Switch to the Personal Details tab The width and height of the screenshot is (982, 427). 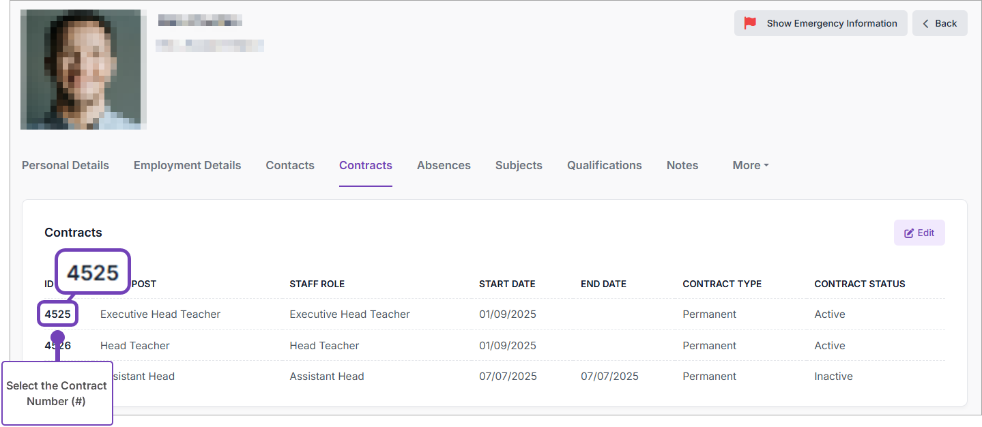coord(66,166)
